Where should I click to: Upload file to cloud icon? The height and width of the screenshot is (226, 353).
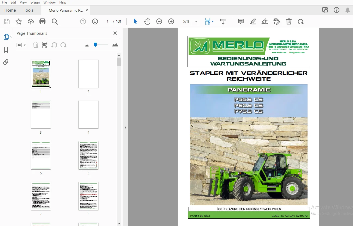(31, 21)
